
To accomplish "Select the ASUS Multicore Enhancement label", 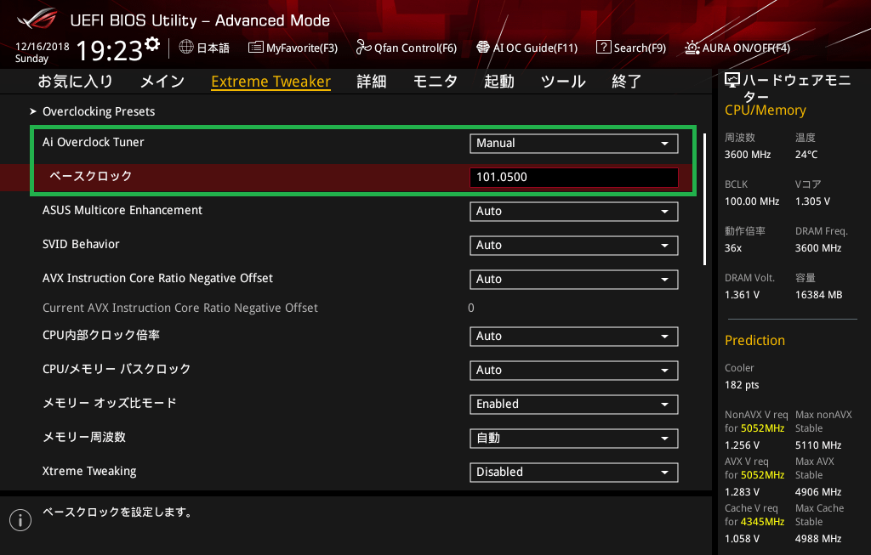I will pos(122,210).
